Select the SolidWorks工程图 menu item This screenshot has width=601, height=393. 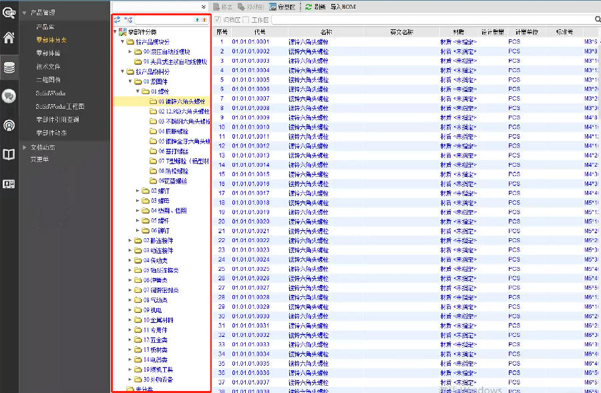coord(60,106)
